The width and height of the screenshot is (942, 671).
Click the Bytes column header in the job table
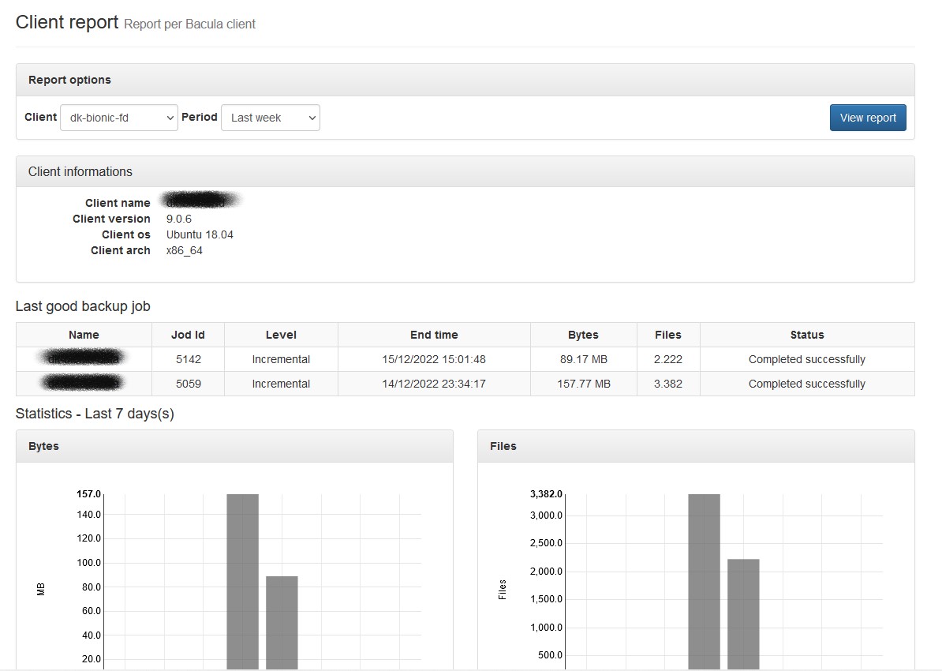[583, 335]
